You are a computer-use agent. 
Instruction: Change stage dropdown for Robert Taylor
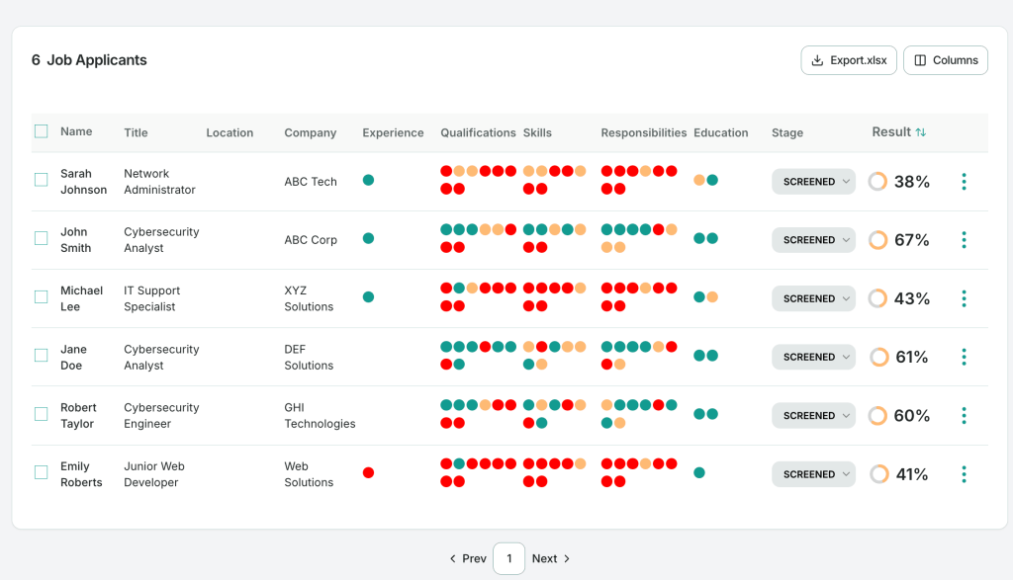[x=813, y=416]
